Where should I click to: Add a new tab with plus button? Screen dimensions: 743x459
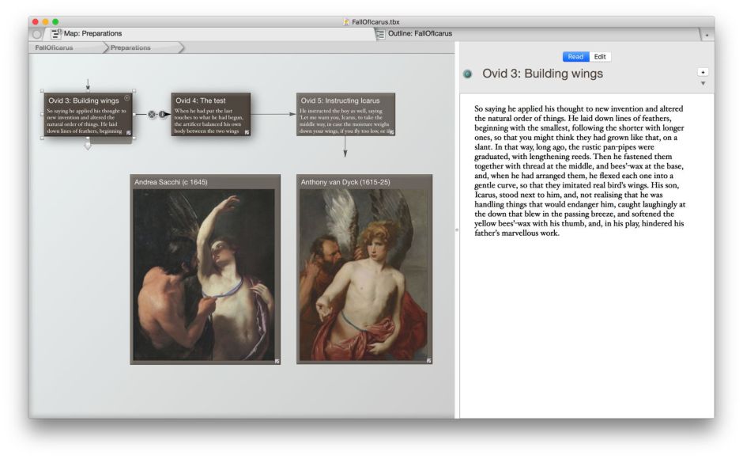[x=706, y=34]
